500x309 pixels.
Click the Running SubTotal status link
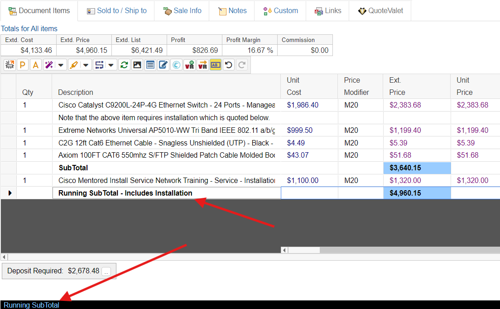point(32,305)
